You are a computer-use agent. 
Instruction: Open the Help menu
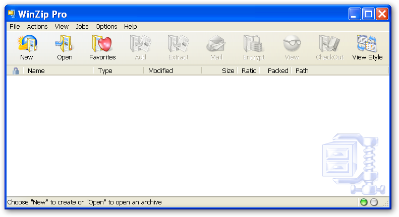pos(131,26)
